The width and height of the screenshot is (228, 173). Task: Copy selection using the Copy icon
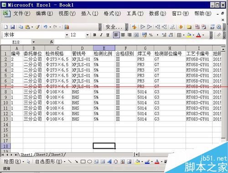tap(21, 27)
